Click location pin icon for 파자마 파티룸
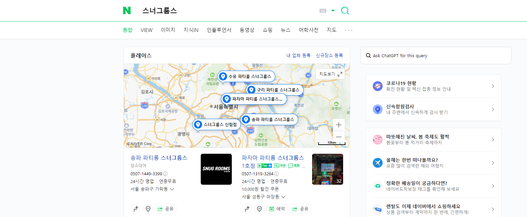The width and height of the screenshot is (527, 217). point(259,209)
